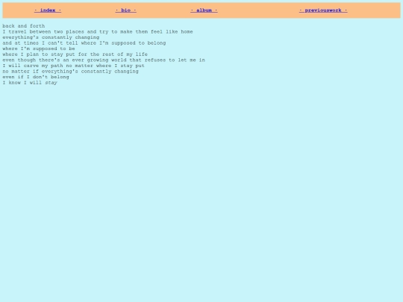Click the line starting 'even though there's an ever growing world'
403x302 pixels.
click(x=104, y=60)
